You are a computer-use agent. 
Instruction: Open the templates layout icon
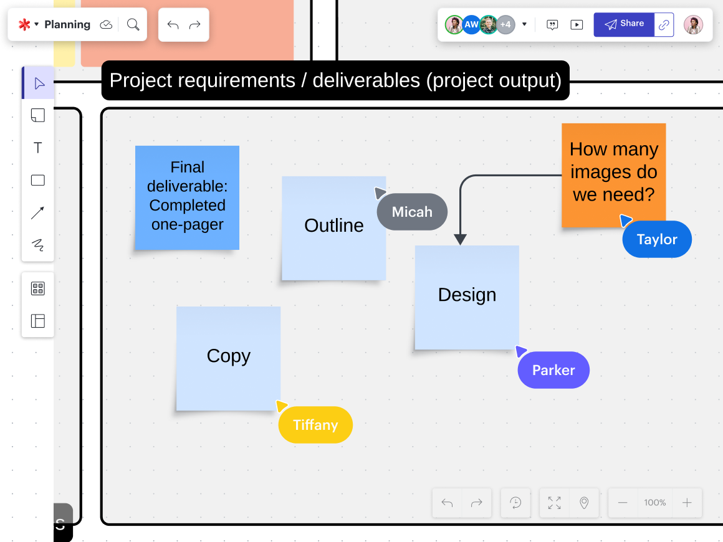click(38, 321)
